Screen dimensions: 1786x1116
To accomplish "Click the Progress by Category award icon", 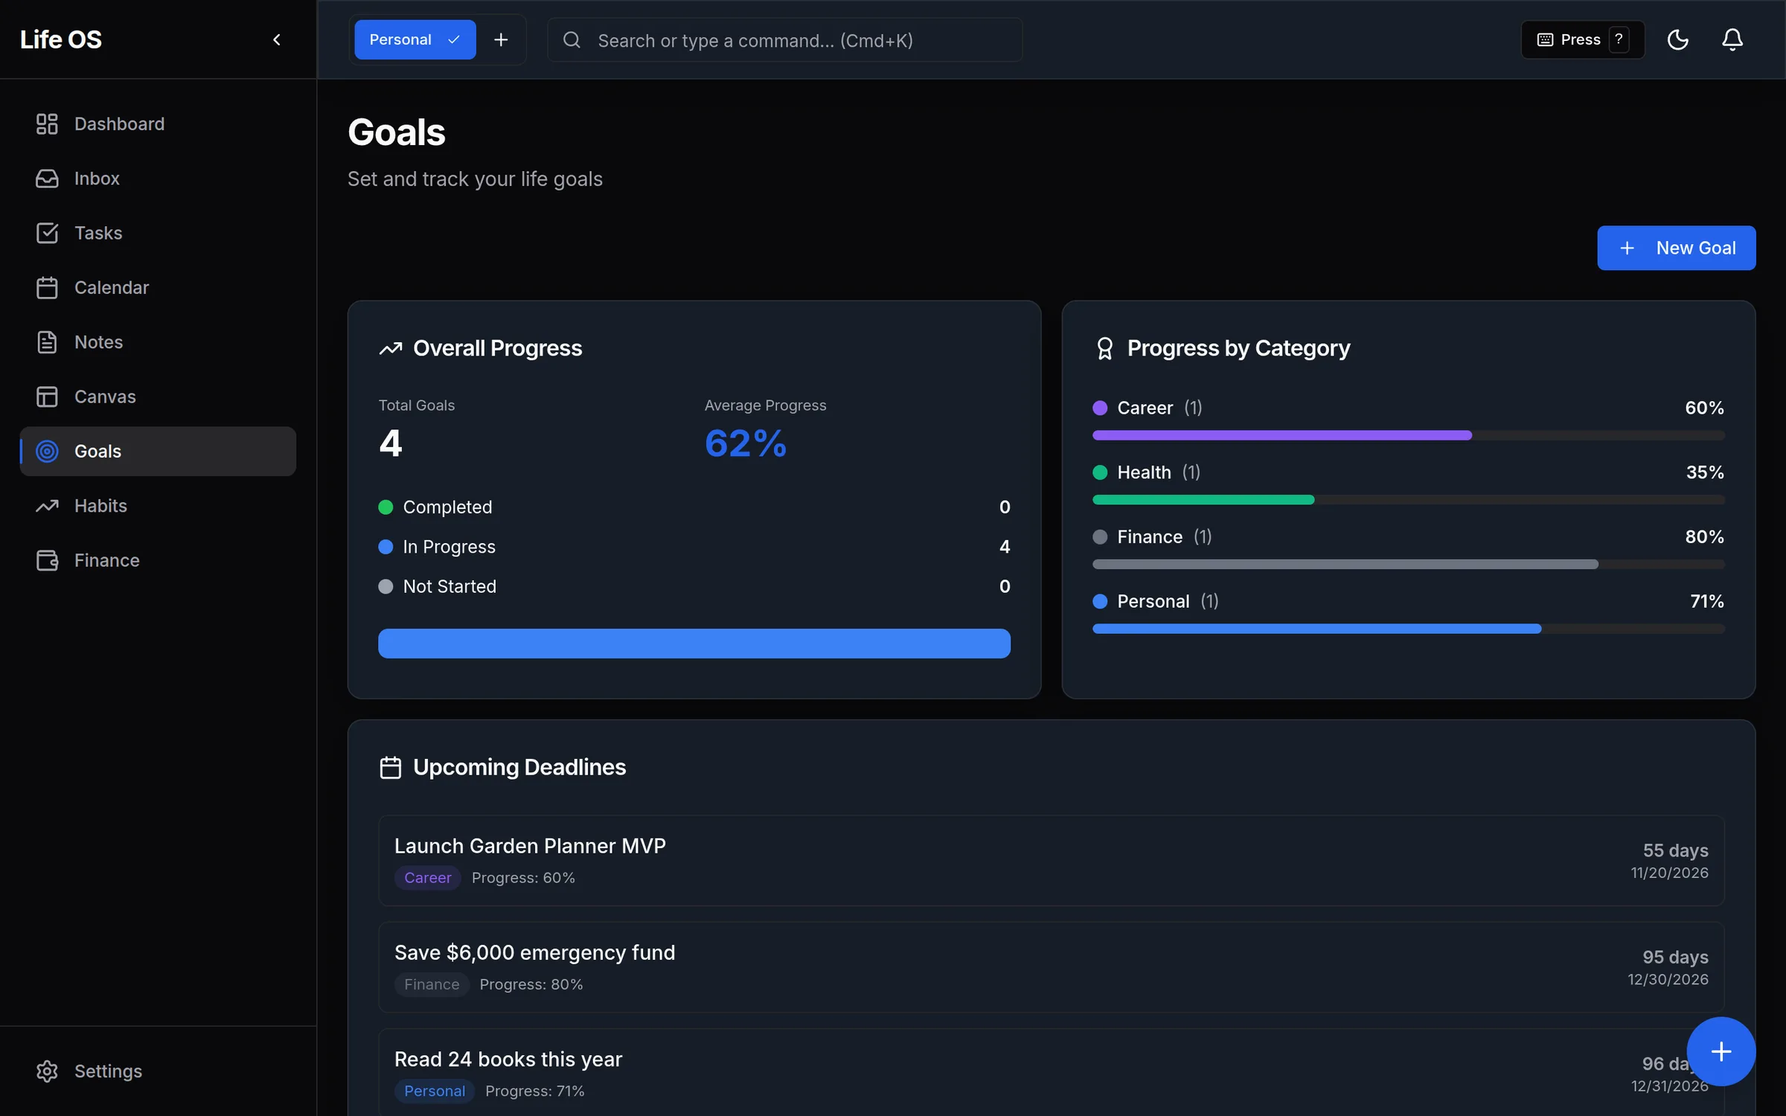I will click(1104, 348).
